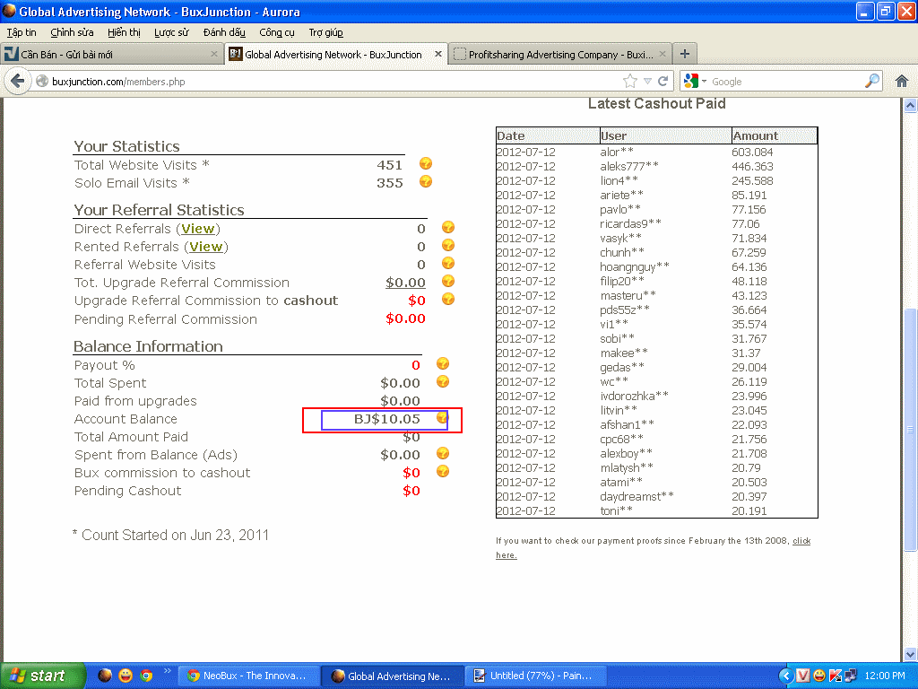Click help icon for Tot. Upgrade Referral Commission

pos(448,281)
